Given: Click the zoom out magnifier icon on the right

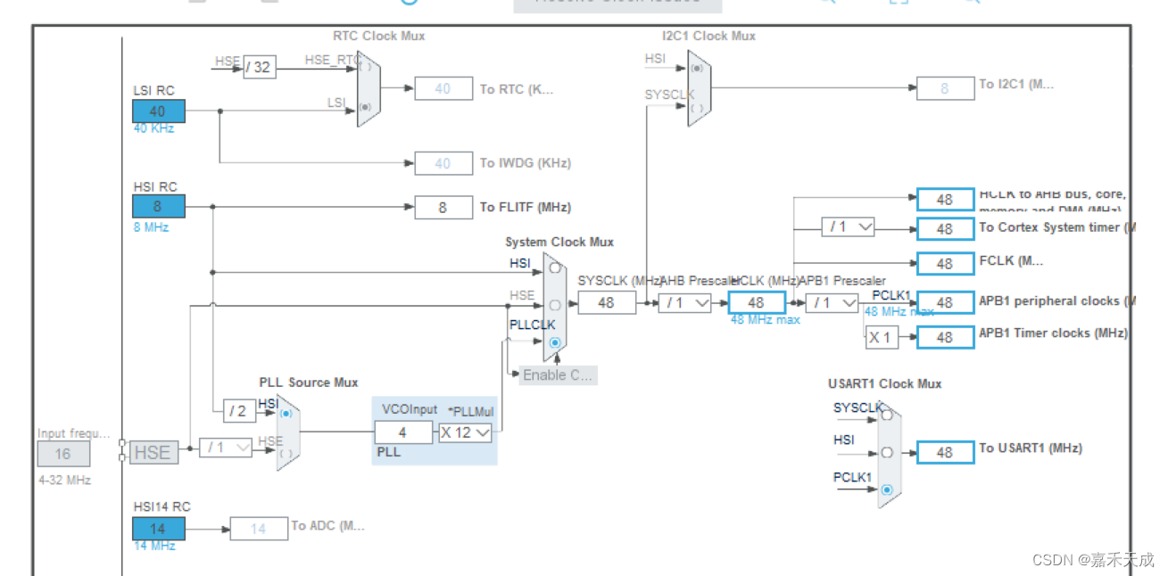Looking at the screenshot, I should pyautogui.click(x=973, y=4).
